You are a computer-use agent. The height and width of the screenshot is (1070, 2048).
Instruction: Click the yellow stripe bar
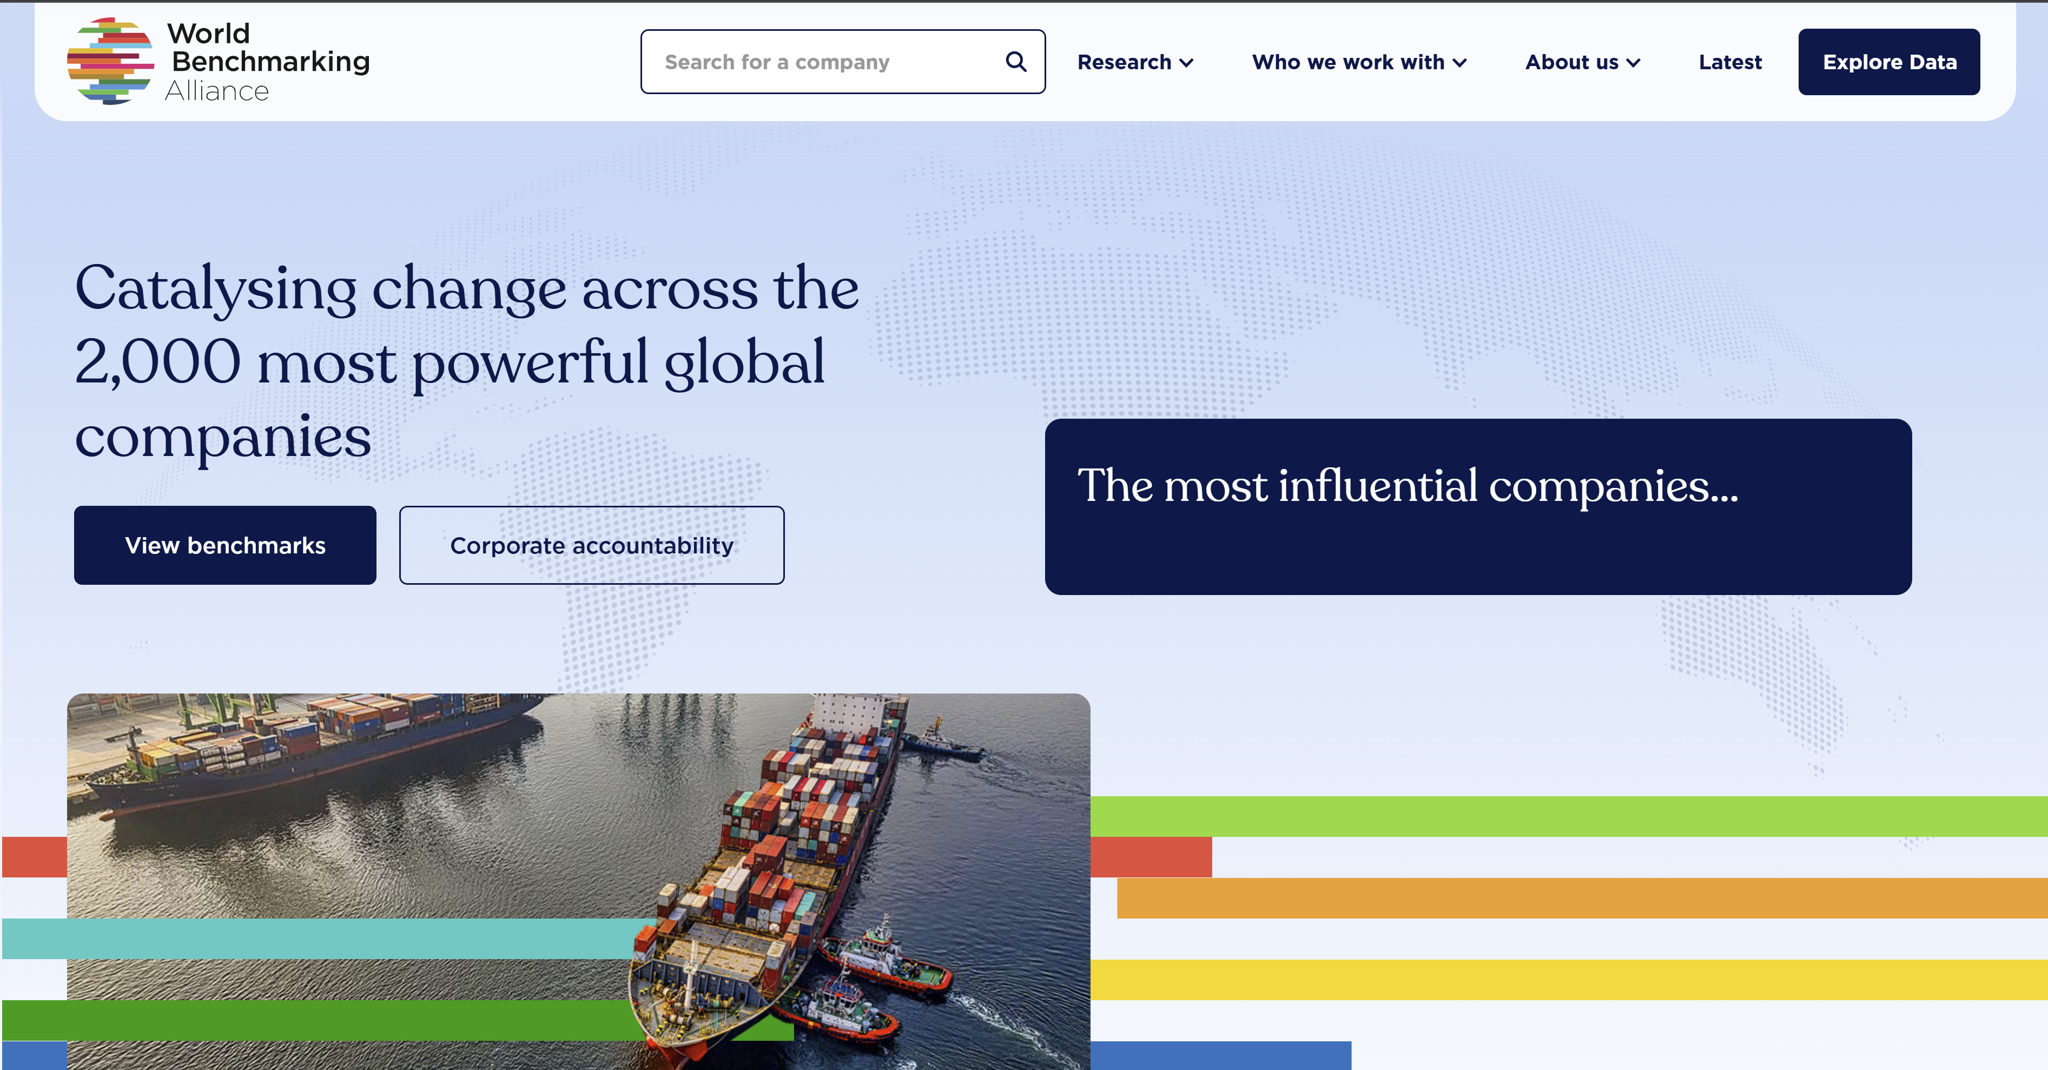[1566, 979]
